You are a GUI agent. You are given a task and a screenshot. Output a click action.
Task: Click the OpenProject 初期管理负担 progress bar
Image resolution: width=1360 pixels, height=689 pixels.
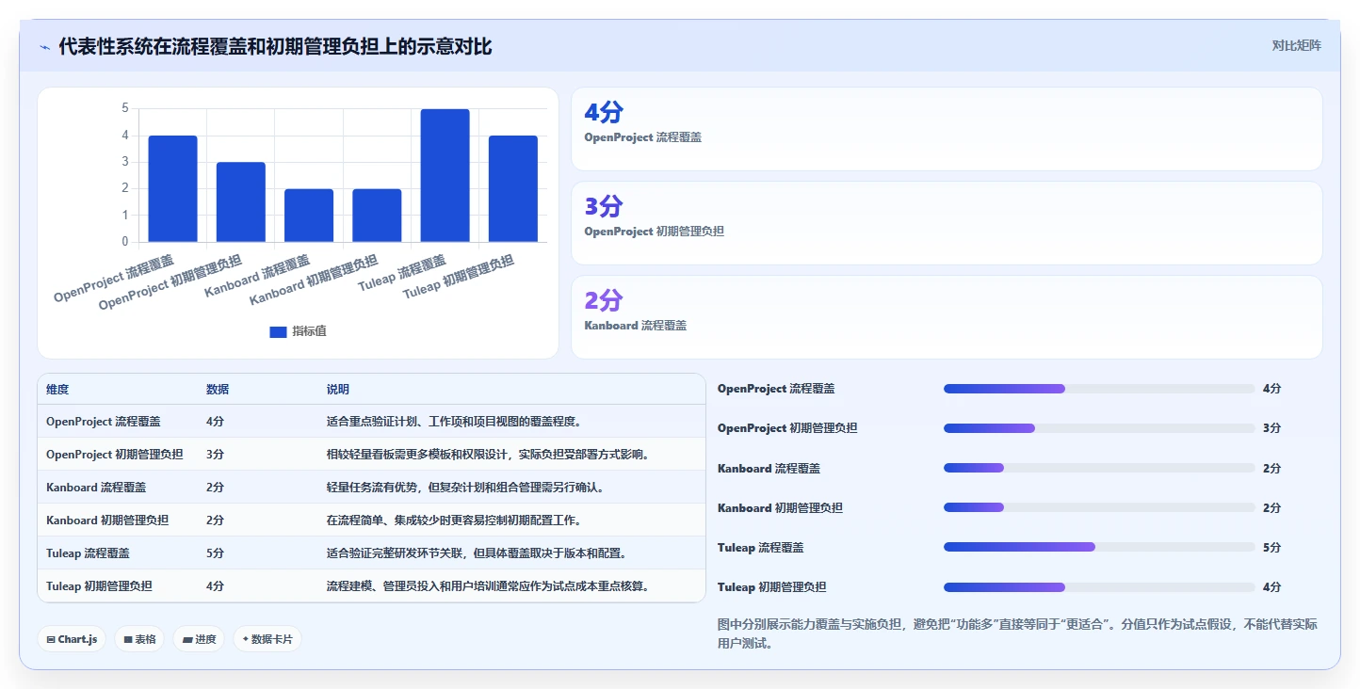coord(1099,428)
